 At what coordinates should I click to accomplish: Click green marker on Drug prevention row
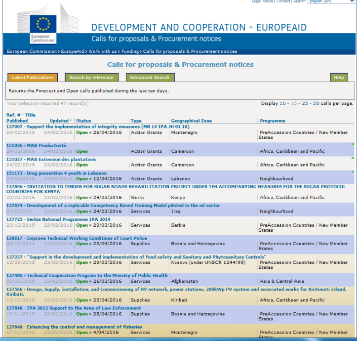(x=353, y=172)
